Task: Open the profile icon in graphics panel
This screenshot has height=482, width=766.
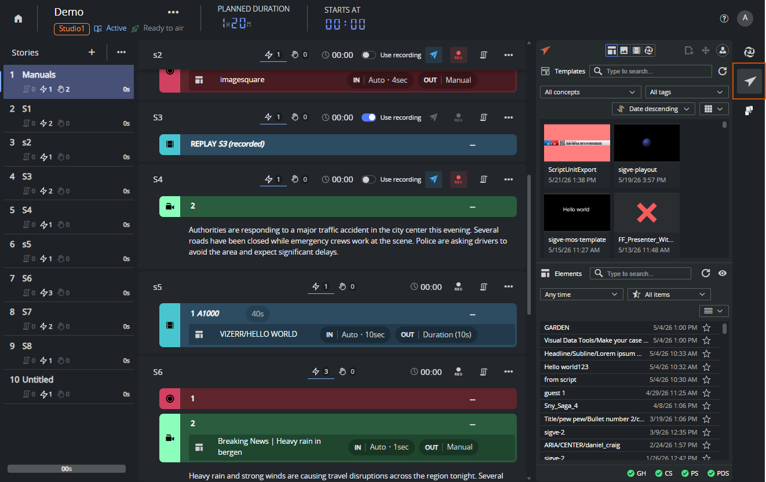Action: tap(723, 50)
